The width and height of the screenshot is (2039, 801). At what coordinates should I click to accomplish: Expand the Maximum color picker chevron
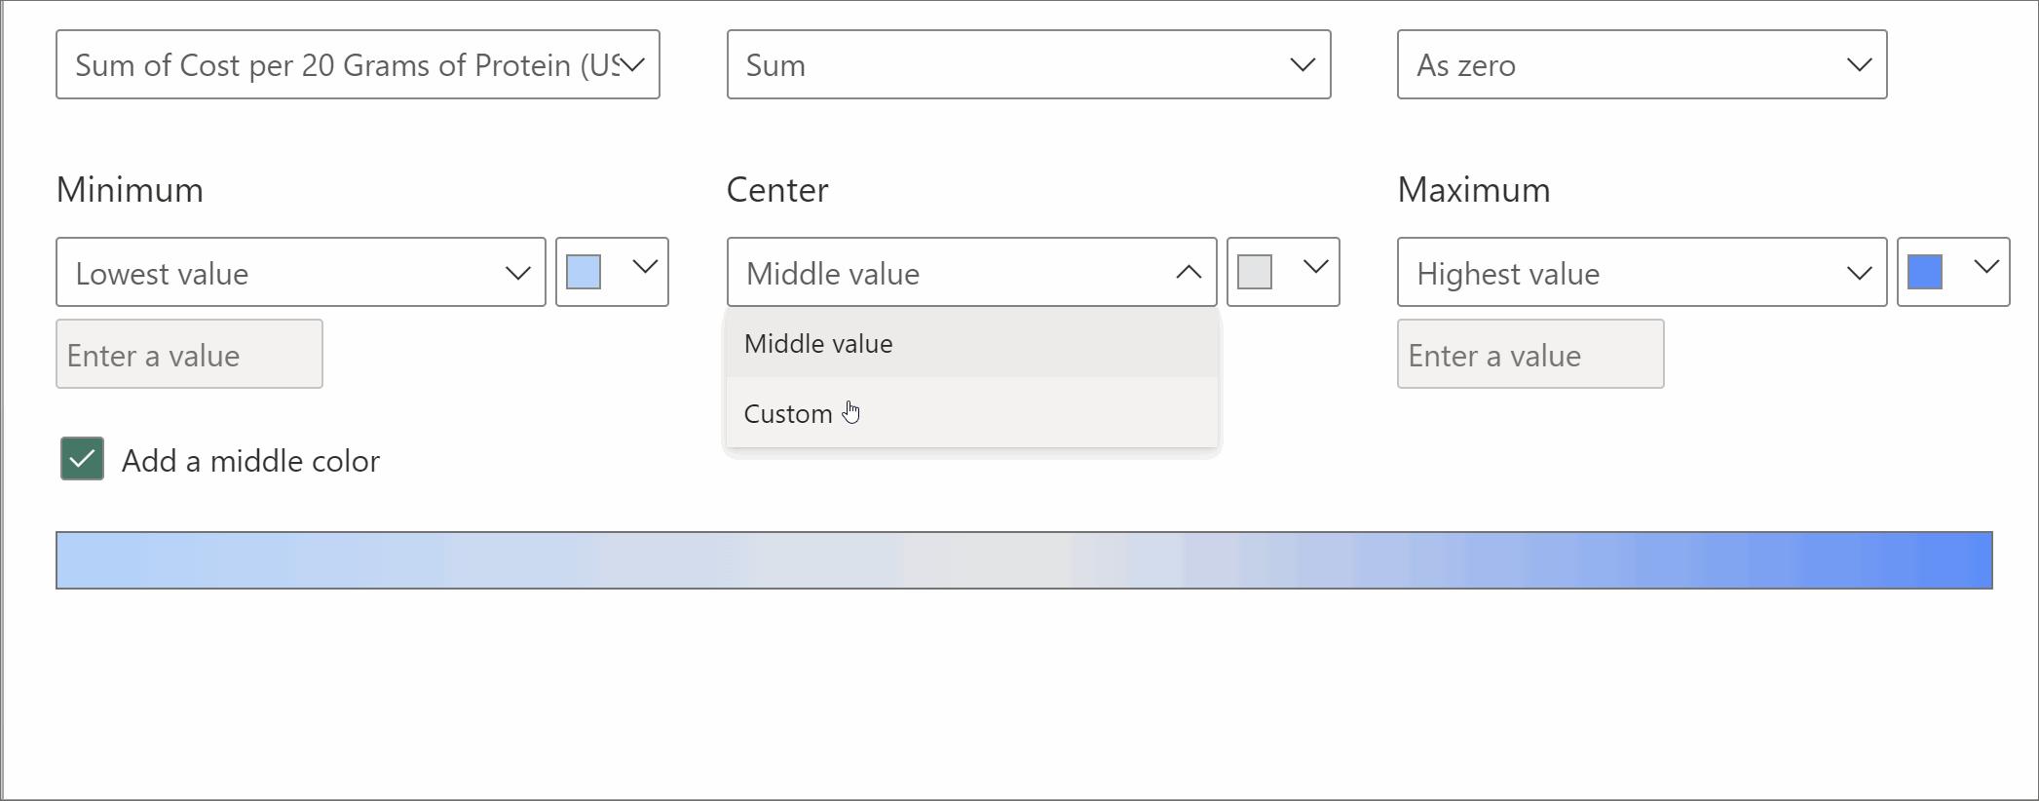[x=1986, y=267]
